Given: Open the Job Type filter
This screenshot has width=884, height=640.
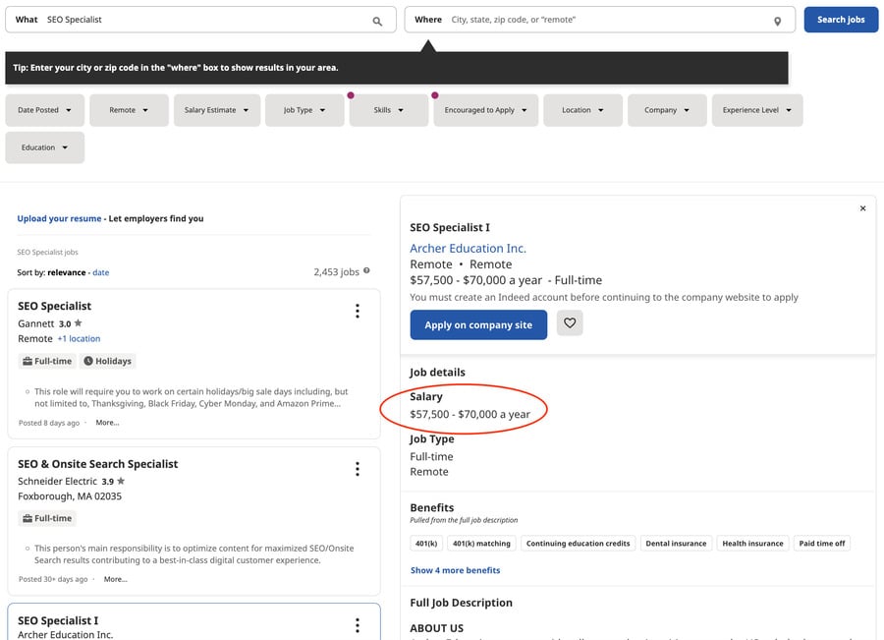Looking at the screenshot, I should 304,110.
